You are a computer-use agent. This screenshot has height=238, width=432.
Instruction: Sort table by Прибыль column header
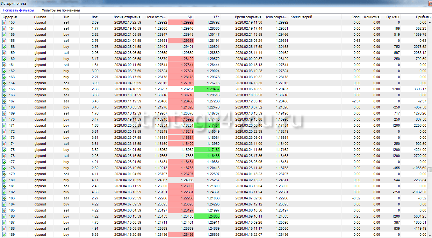(421, 17)
